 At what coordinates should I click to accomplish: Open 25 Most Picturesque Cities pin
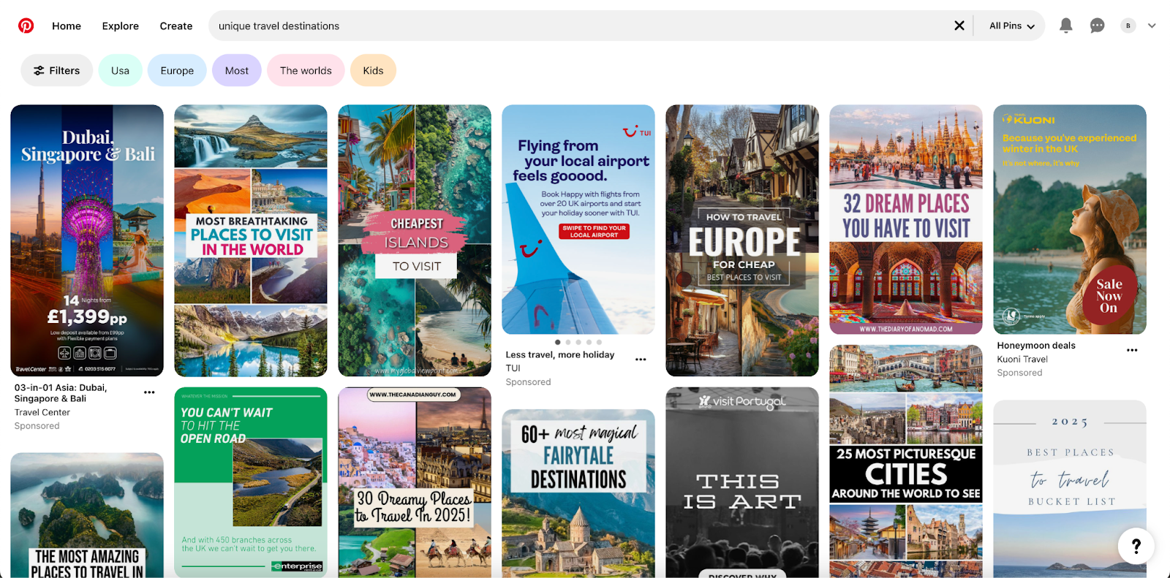(x=906, y=462)
